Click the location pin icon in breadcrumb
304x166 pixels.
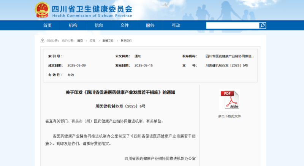pos(43,41)
